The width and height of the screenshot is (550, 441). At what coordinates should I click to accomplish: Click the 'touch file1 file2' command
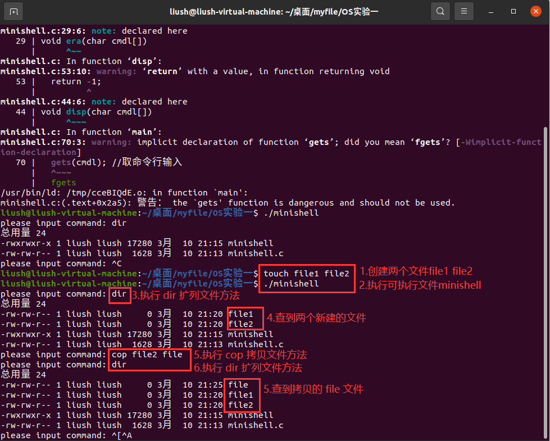[306, 274]
